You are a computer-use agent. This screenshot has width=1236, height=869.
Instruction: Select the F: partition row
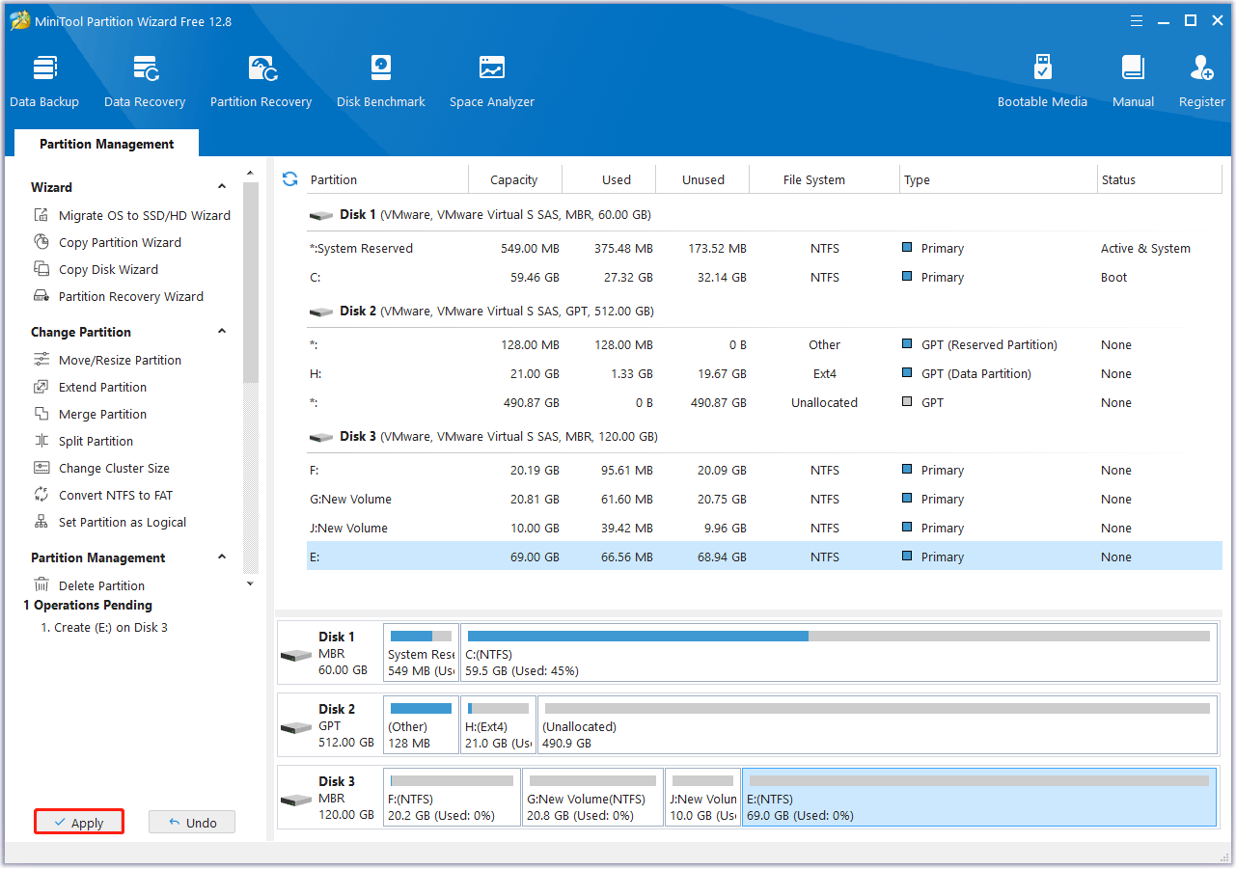pos(763,470)
